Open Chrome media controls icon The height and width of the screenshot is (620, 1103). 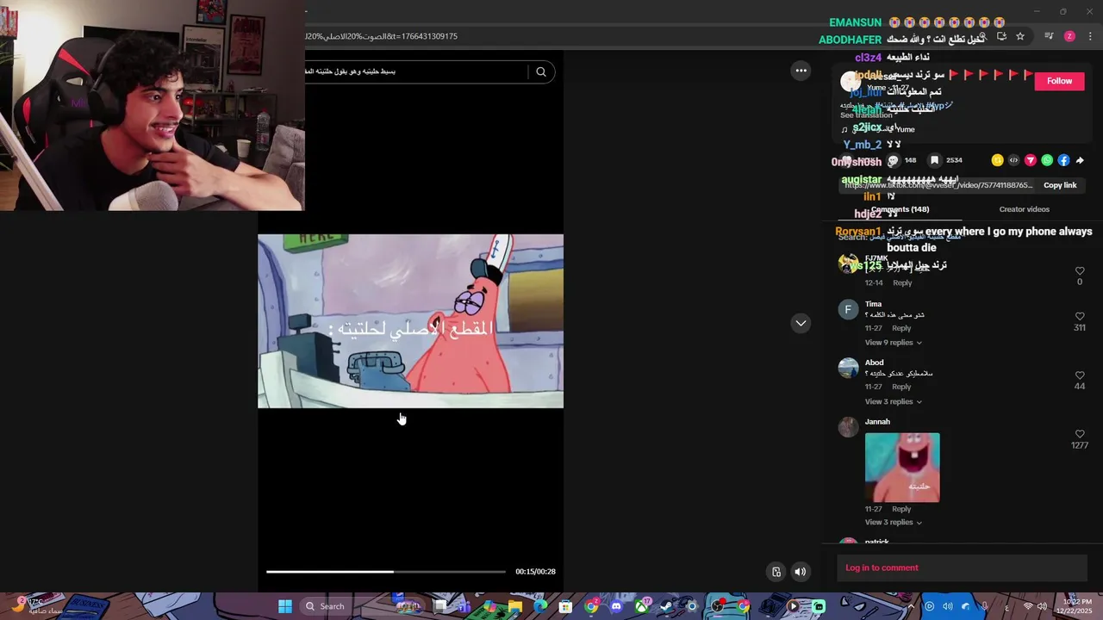[1049, 36]
